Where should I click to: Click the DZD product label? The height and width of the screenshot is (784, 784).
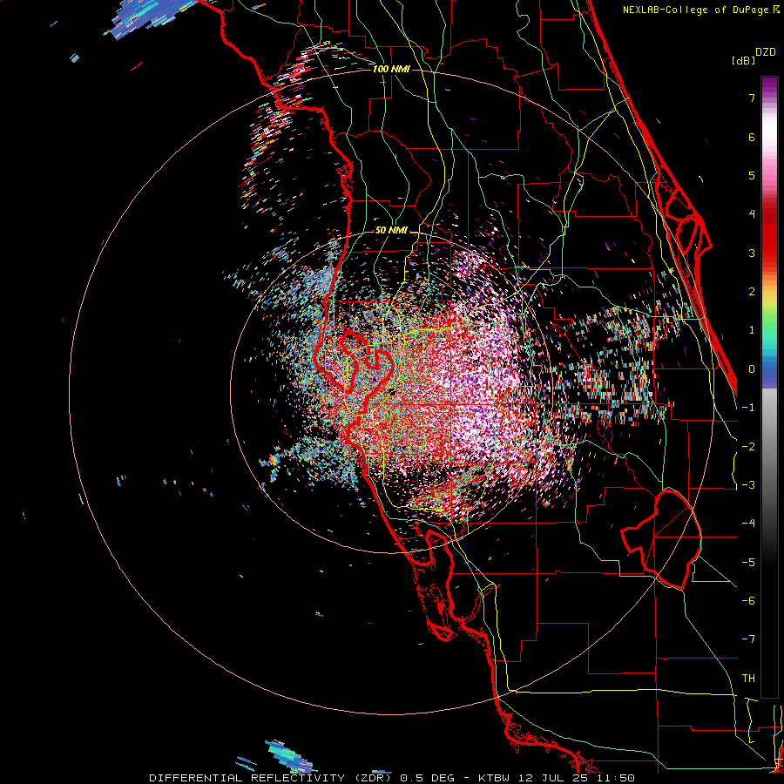click(x=766, y=52)
